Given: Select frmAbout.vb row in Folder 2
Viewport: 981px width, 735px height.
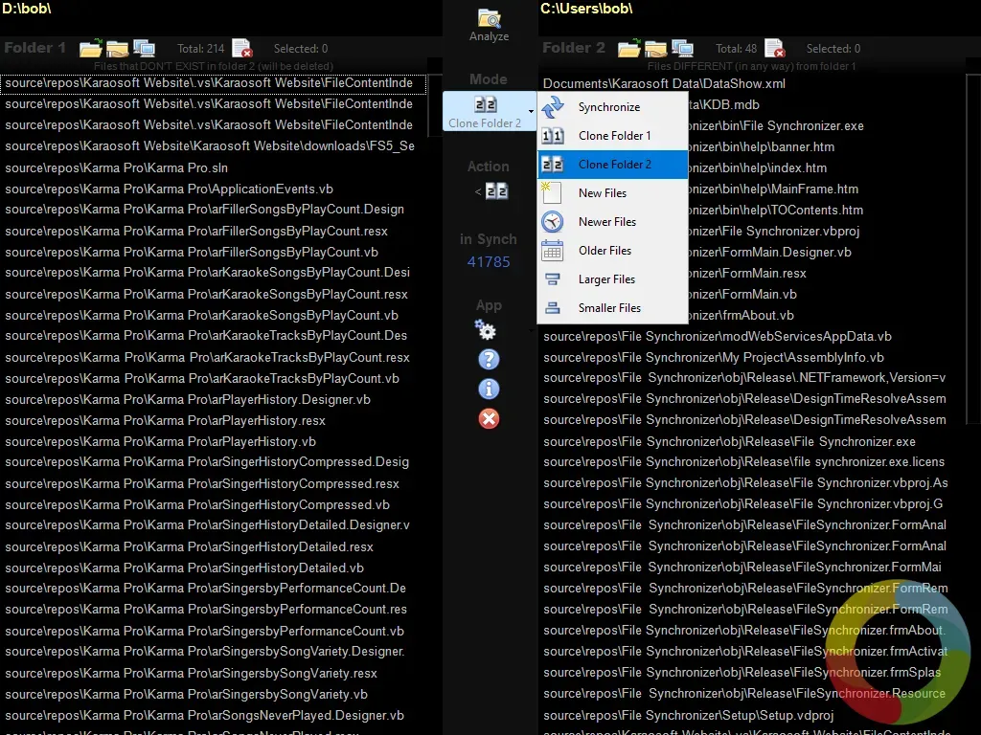Looking at the screenshot, I should [826, 315].
